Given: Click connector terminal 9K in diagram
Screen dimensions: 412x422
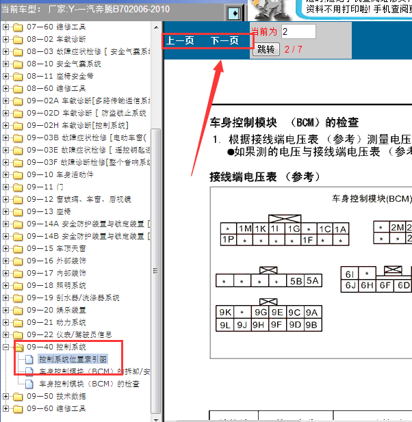Looking at the screenshot, I should coord(225,313).
